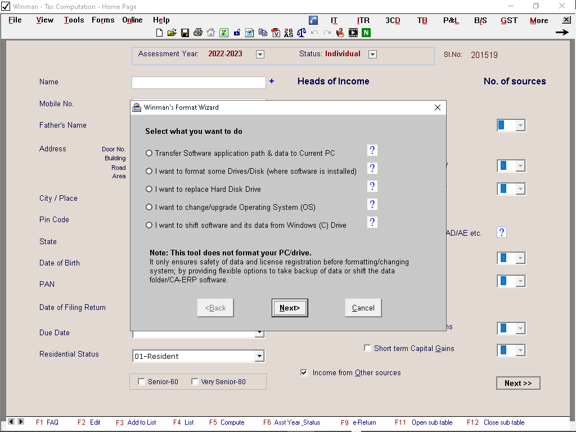Open the GST menu

coord(509,20)
